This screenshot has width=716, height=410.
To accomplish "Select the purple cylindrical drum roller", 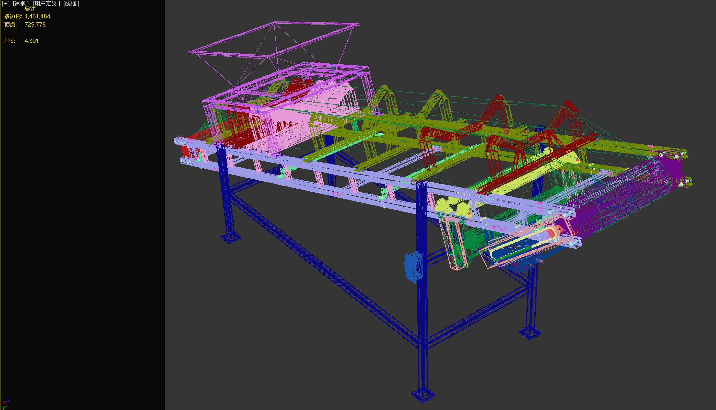I will (x=619, y=197).
